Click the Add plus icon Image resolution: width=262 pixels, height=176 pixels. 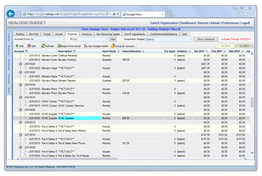click(x=17, y=46)
